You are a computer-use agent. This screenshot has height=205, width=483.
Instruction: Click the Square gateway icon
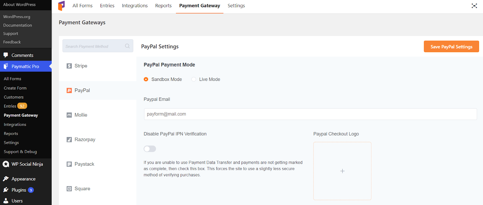(69, 189)
